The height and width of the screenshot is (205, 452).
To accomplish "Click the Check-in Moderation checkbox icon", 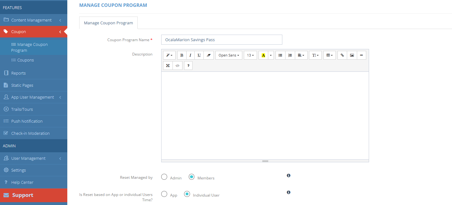I will pyautogui.click(x=6, y=133).
